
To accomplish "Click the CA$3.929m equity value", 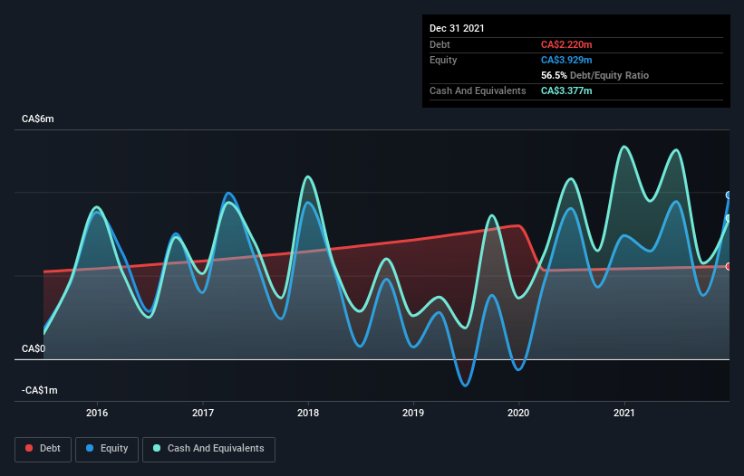I will coord(566,60).
